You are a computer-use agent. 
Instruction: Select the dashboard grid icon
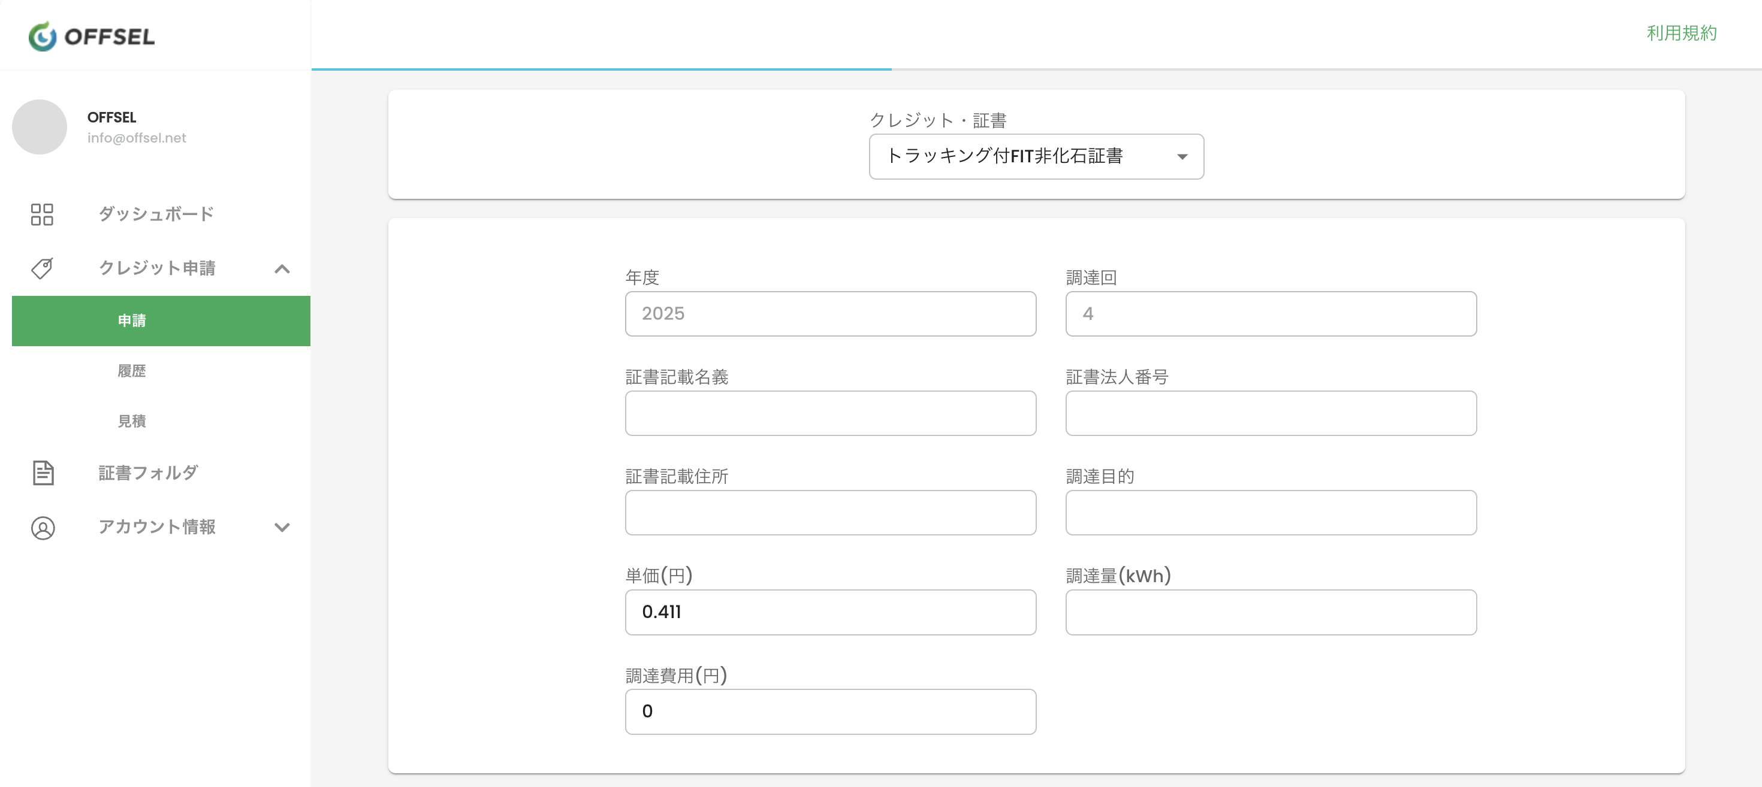pos(42,214)
